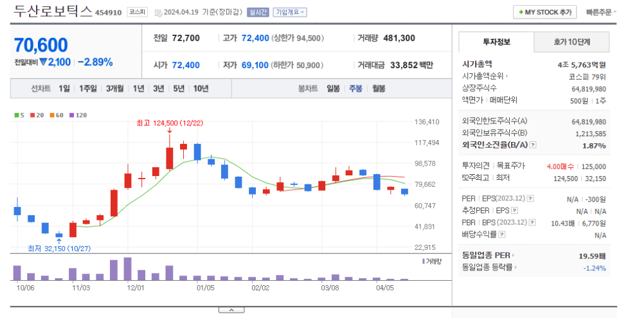Click the 최저 32,150 (10/27) marker
The height and width of the screenshot is (318, 621).
[x=59, y=249]
